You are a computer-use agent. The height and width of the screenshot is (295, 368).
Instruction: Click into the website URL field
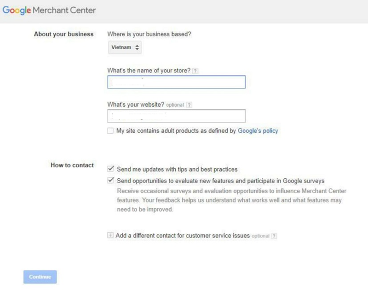176,116
